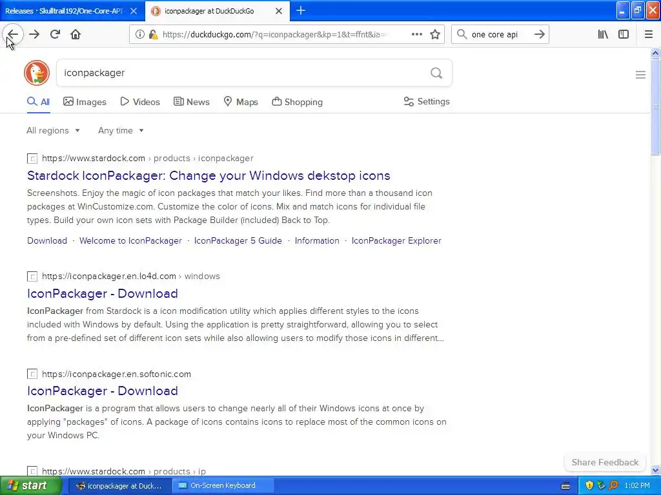Switch to Maps results
The image size is (661, 495).
[241, 102]
